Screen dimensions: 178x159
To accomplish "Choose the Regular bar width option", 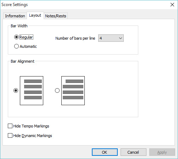I will pos(24,37).
